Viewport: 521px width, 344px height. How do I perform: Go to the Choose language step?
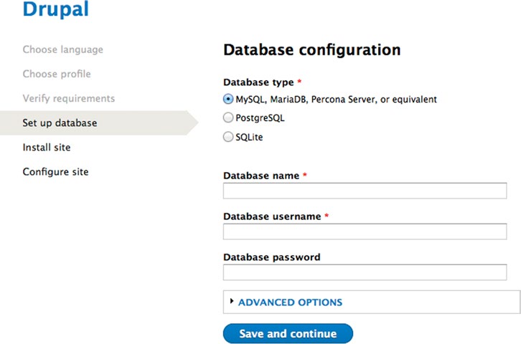63,49
